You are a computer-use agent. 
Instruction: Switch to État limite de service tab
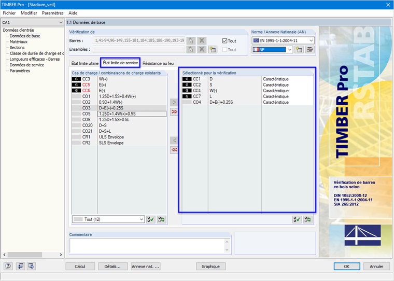[x=120, y=63]
